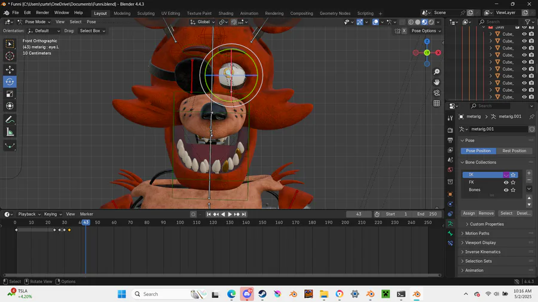Open the Pose Mode dropdown
The height and width of the screenshot is (302, 538).
click(34, 22)
